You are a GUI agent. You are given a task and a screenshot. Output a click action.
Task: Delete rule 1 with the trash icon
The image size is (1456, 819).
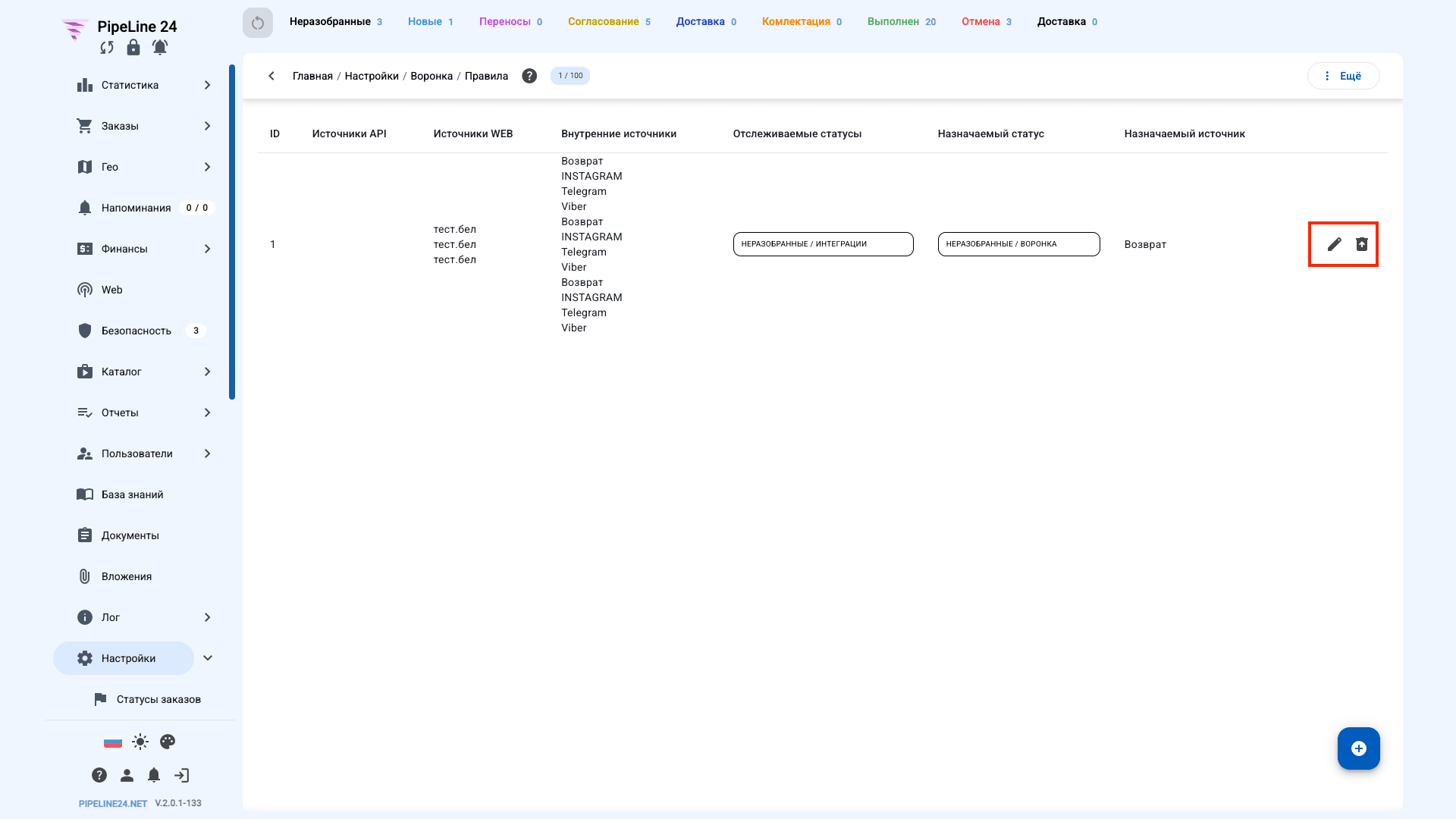(x=1362, y=244)
